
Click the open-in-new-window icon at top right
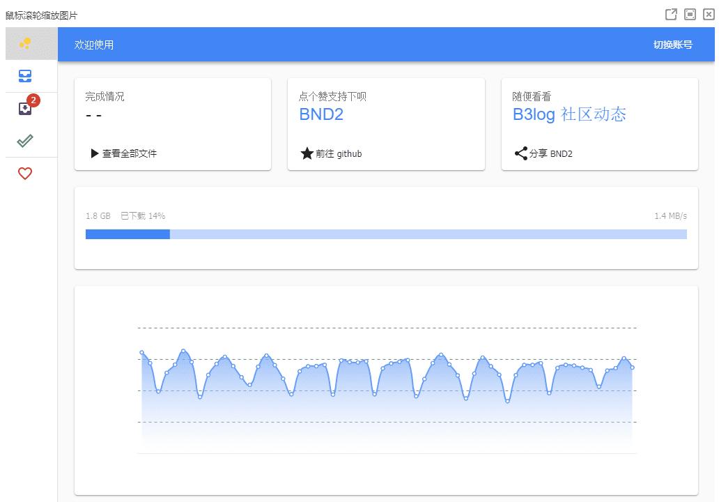coord(671,15)
